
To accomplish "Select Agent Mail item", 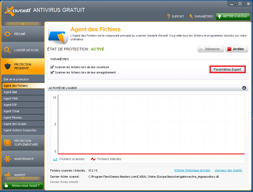I will tap(23, 92).
